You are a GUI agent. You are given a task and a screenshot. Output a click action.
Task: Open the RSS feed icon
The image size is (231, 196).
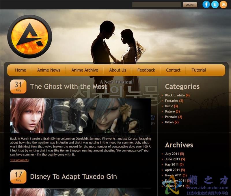(223, 5)
